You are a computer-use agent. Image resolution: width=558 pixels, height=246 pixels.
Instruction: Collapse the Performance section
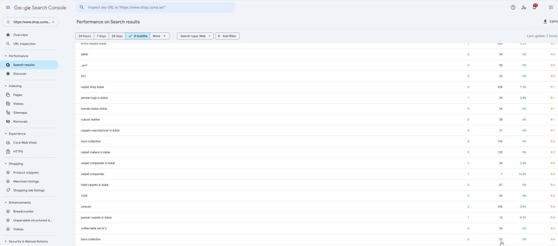pyautogui.click(x=6, y=56)
